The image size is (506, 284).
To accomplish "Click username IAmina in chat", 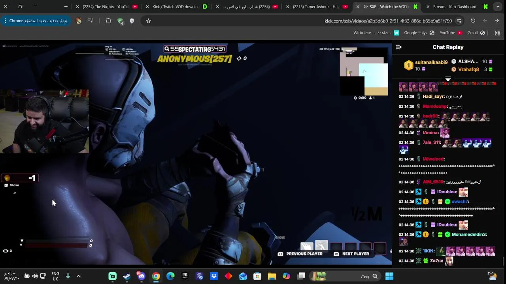I will (430, 133).
